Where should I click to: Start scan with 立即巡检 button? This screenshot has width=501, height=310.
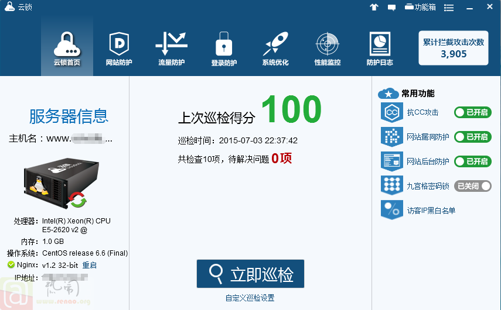point(250,274)
